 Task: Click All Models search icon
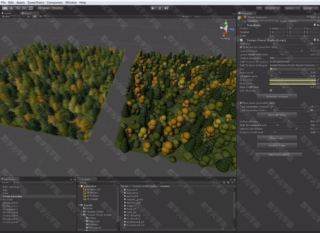(x=84, y=193)
